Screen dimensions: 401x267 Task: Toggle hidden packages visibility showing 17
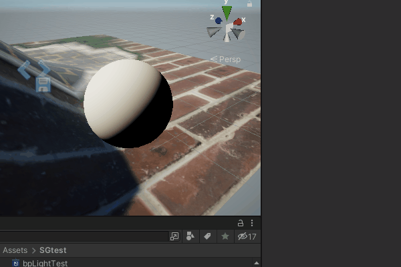coord(247,236)
